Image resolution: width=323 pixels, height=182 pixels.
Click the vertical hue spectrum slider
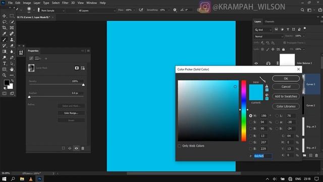(x=244, y=111)
